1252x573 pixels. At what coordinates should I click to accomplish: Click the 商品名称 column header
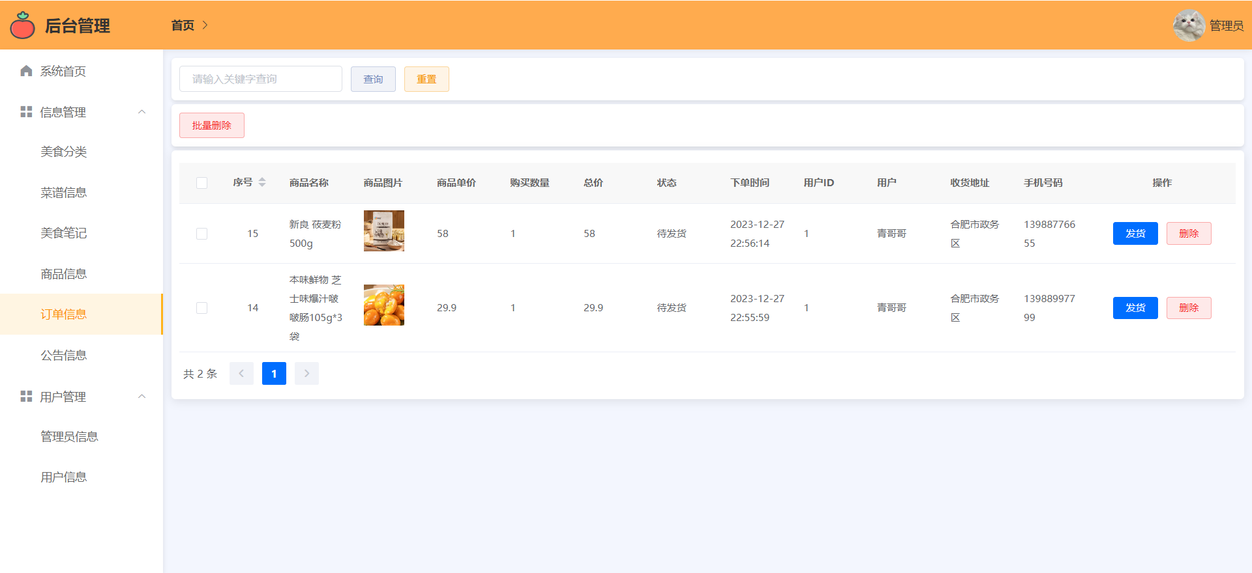(309, 183)
